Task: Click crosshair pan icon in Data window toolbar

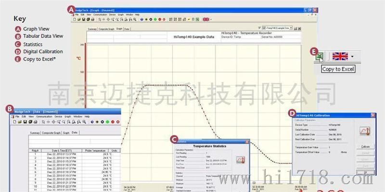Action: (x=53, y=122)
